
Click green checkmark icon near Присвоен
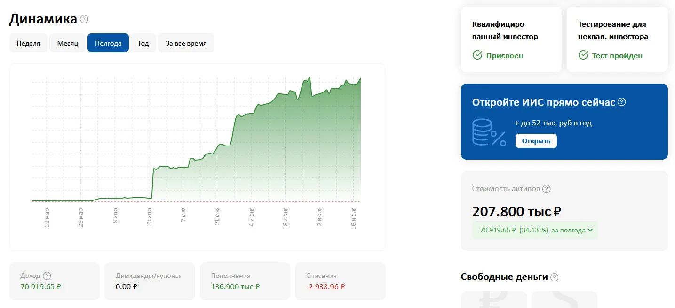coord(477,55)
